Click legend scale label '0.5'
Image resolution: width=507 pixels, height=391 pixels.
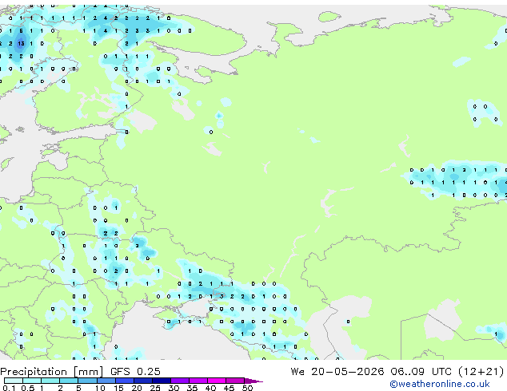coord(28,388)
